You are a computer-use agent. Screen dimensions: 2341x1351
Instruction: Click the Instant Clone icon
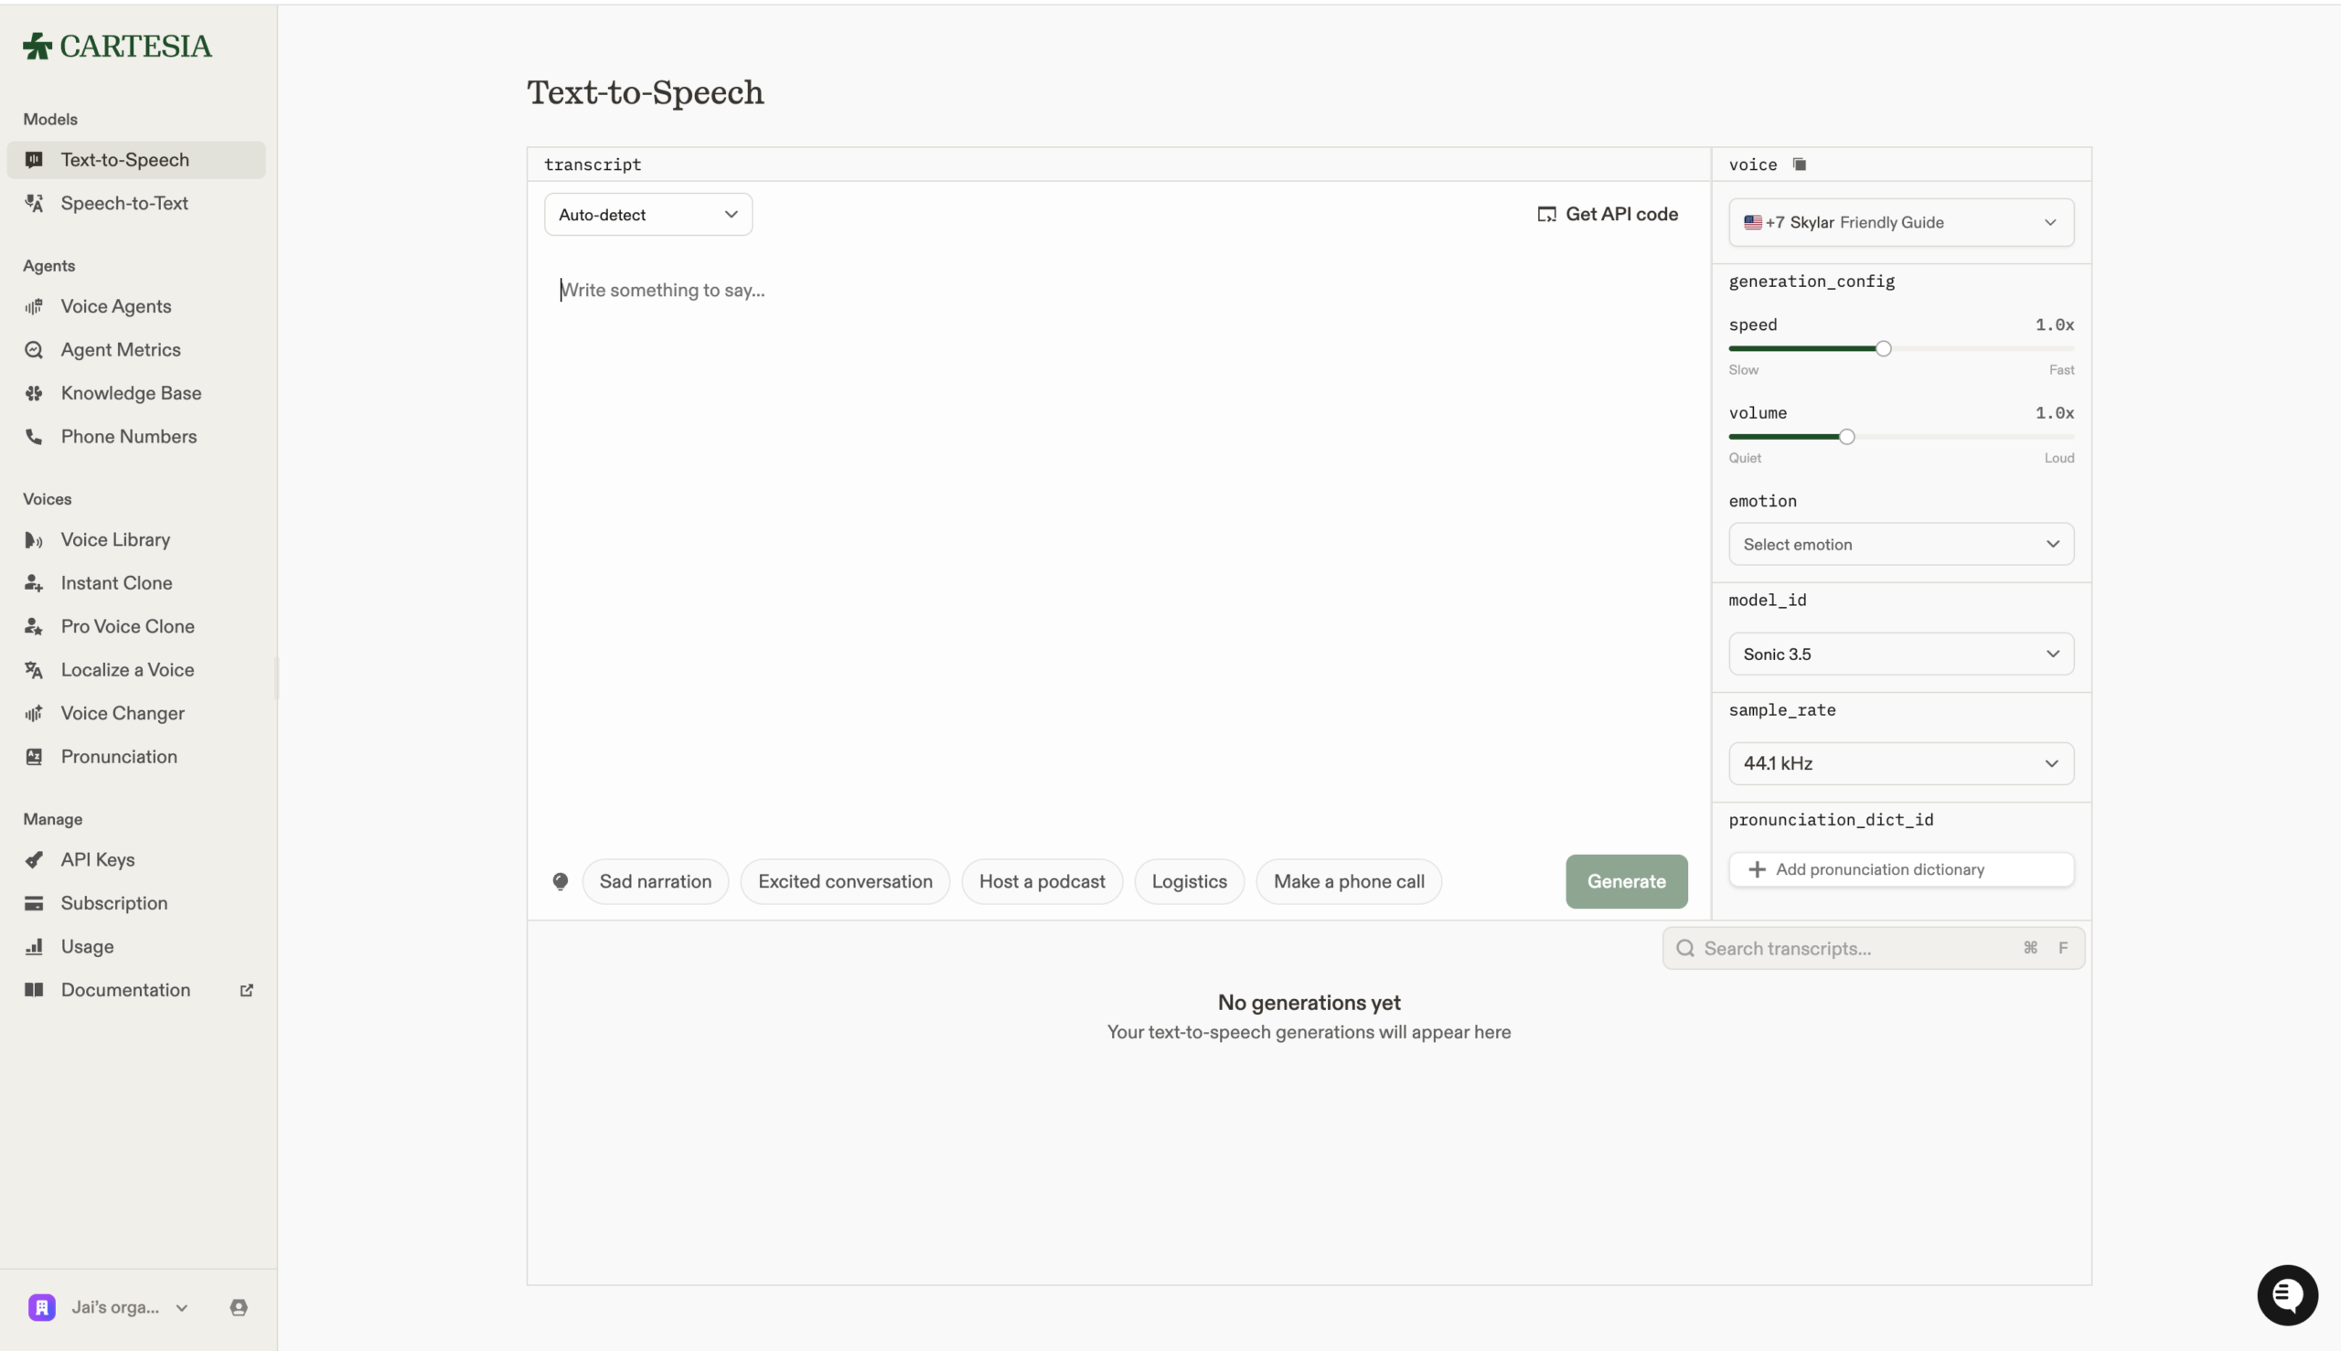click(35, 582)
